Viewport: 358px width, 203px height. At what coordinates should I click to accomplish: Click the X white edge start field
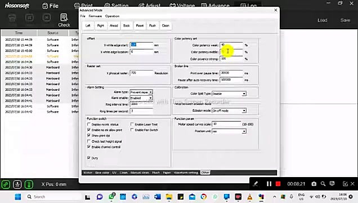click(141, 45)
